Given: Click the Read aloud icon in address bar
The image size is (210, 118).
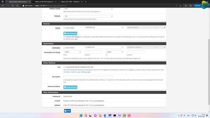Looking at the screenshot, I should click(176, 6).
